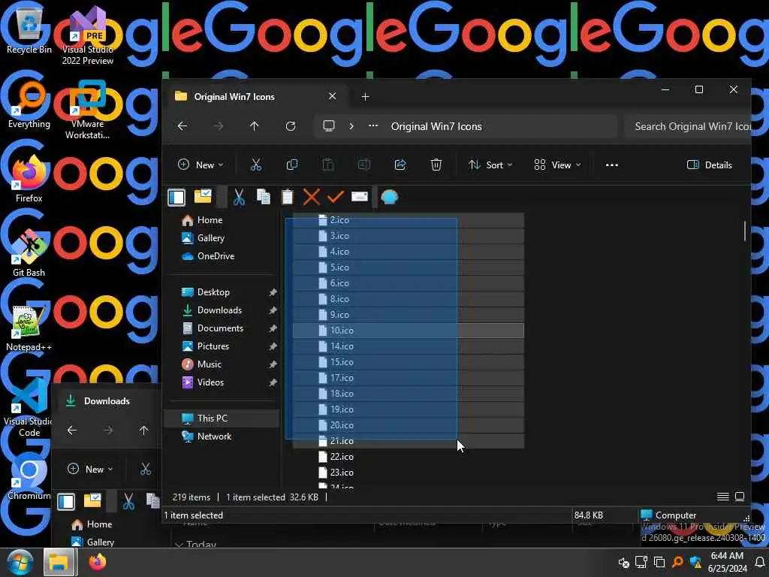Go back in the Downloads window
Image resolution: width=769 pixels, height=577 pixels.
[72, 430]
